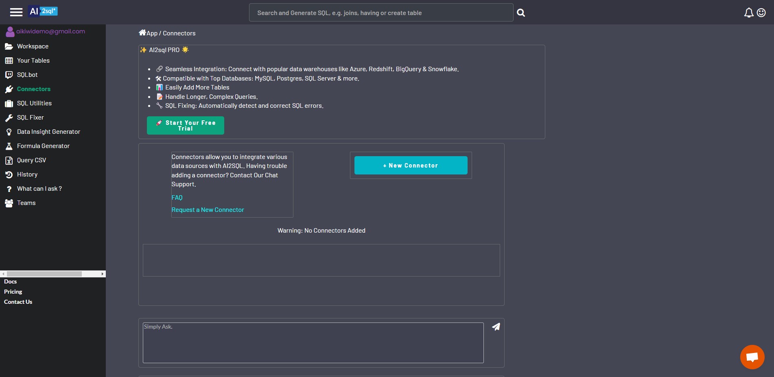774x377 pixels.
Task: Open the hamburger menu icon
Action: coord(16,12)
